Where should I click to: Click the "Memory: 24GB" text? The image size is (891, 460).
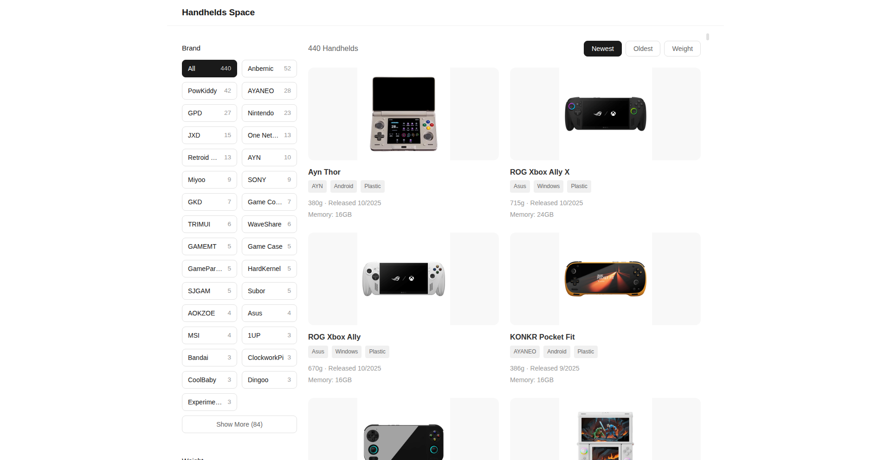click(x=532, y=214)
